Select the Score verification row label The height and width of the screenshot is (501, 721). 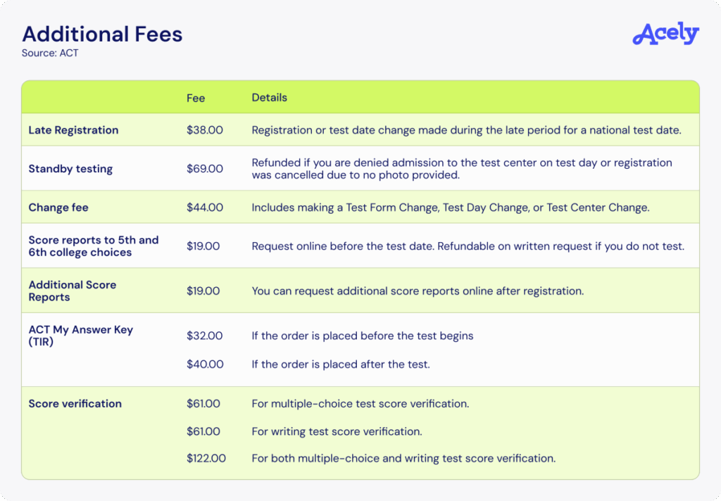tap(75, 404)
